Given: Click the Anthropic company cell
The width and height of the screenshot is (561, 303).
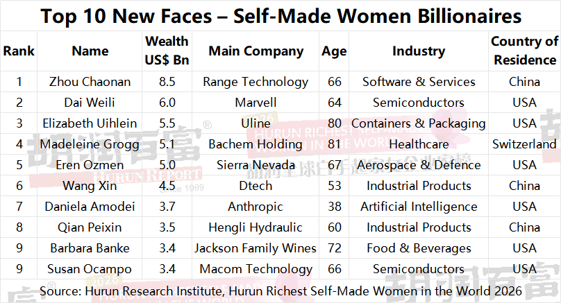Looking at the screenshot, I should (x=256, y=207).
